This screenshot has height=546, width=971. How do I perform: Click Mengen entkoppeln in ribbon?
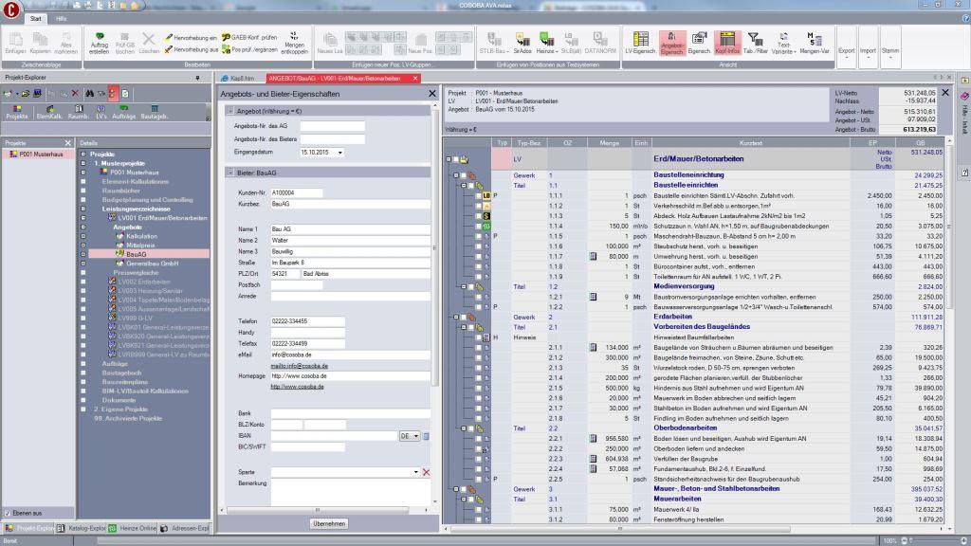point(295,43)
